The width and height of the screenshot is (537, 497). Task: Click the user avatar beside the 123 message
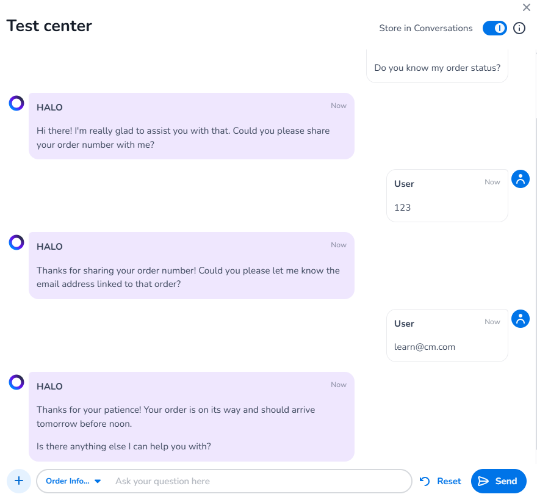(520, 179)
